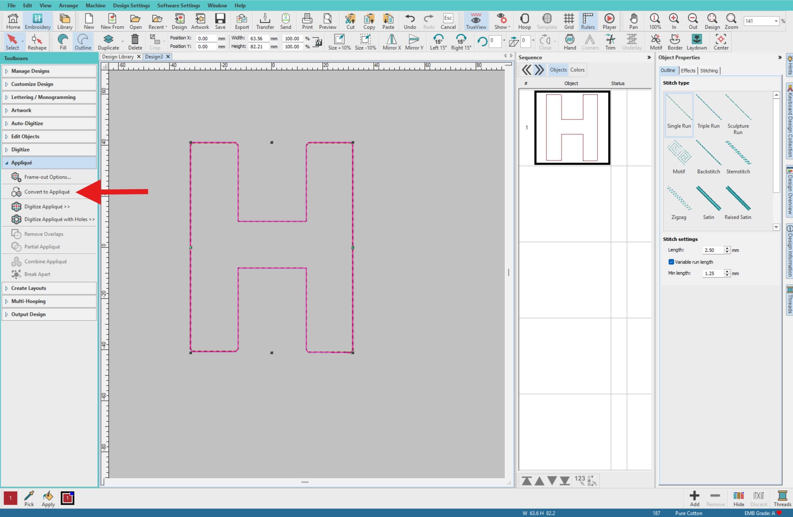The height and width of the screenshot is (517, 793).
Task: Expand the Auto-Digitize toolbox
Action: pyautogui.click(x=49, y=123)
